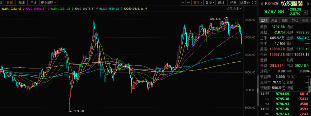Image resolution: width=311 pixels, height=116 pixels.
Task: Expand 更多周期 period dropdown
Action: (x=49, y=2)
